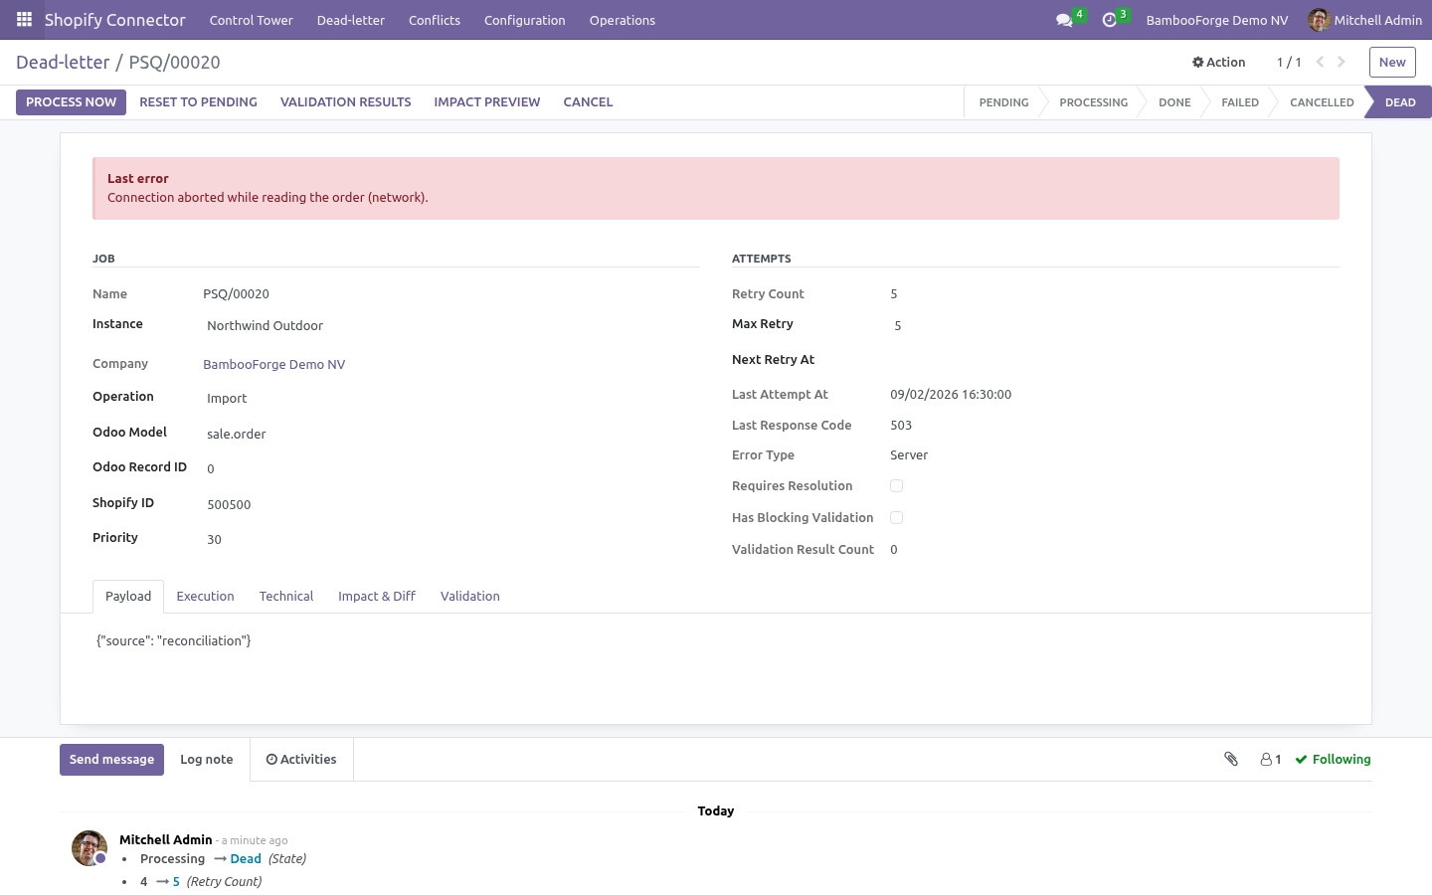Open the activities clock icon
Image resolution: width=1432 pixels, height=895 pixels.
[1110, 20]
